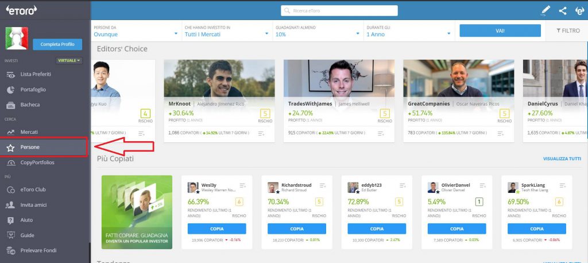Click the Fatti Copiare Popular Investor banner
Viewport: 588px width, 263px height.
coord(137,212)
